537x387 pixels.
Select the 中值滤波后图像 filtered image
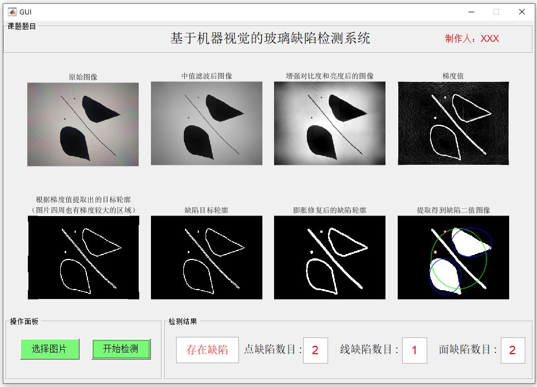pyautogui.click(x=207, y=123)
